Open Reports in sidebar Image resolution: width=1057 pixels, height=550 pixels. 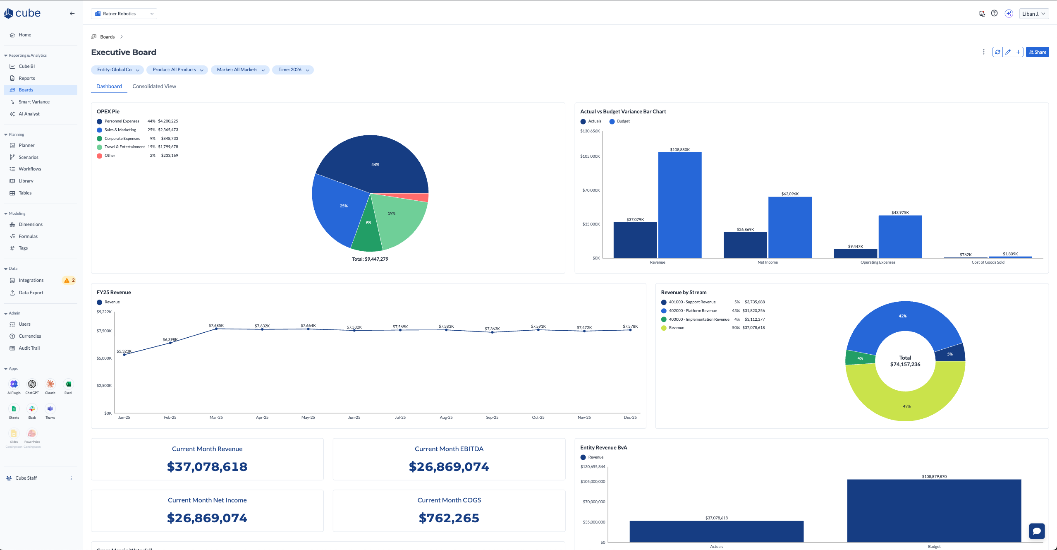[x=41, y=78]
